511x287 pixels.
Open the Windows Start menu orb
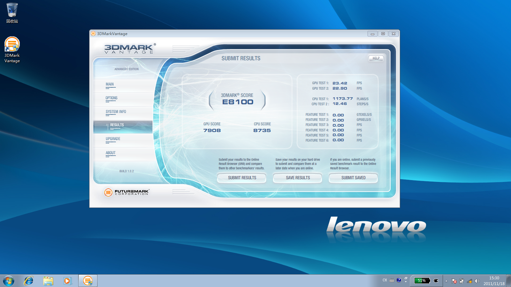[9, 281]
